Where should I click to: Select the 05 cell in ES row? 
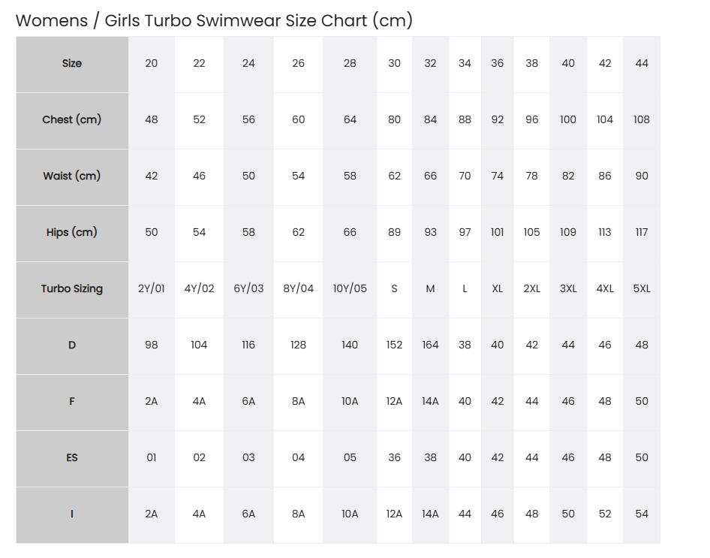[350, 459]
